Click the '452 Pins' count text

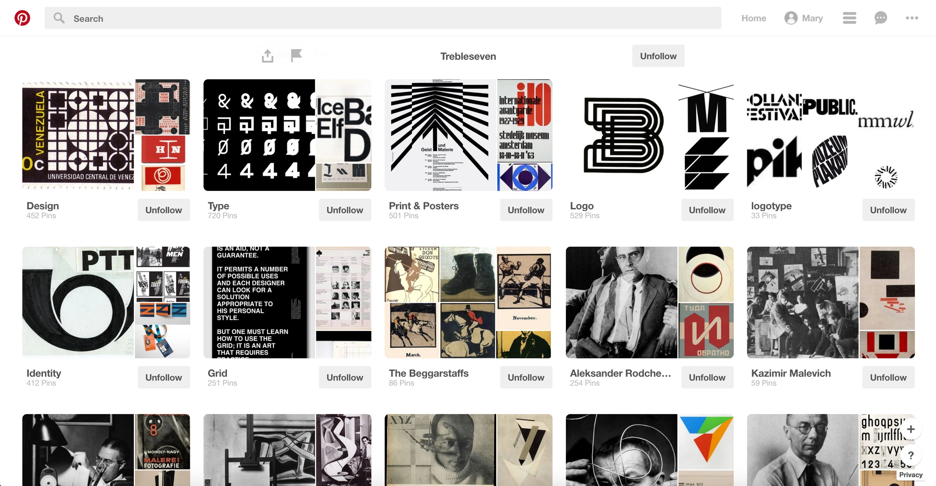pos(41,215)
